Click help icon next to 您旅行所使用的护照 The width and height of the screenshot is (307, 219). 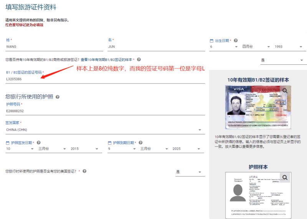pyautogui.click(x=57, y=97)
